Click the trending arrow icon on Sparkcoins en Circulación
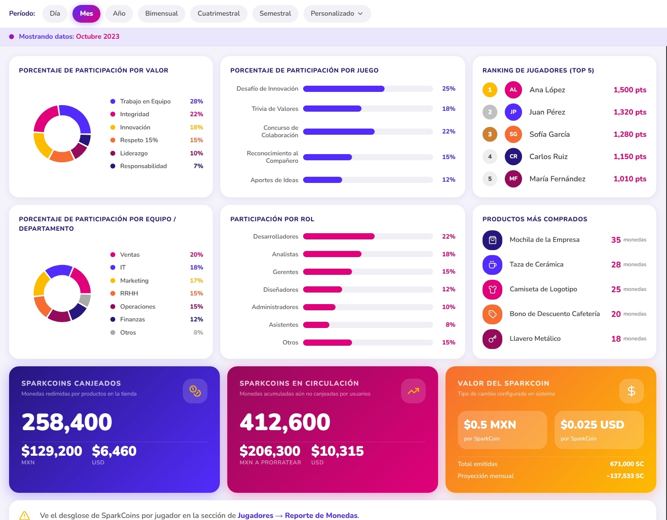Image resolution: width=667 pixels, height=520 pixels. point(413,391)
